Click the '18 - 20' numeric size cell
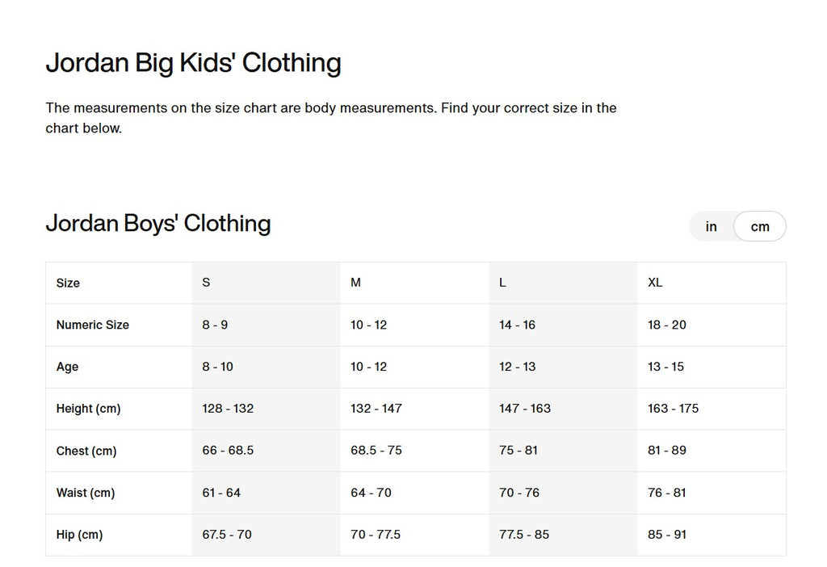 [667, 325]
